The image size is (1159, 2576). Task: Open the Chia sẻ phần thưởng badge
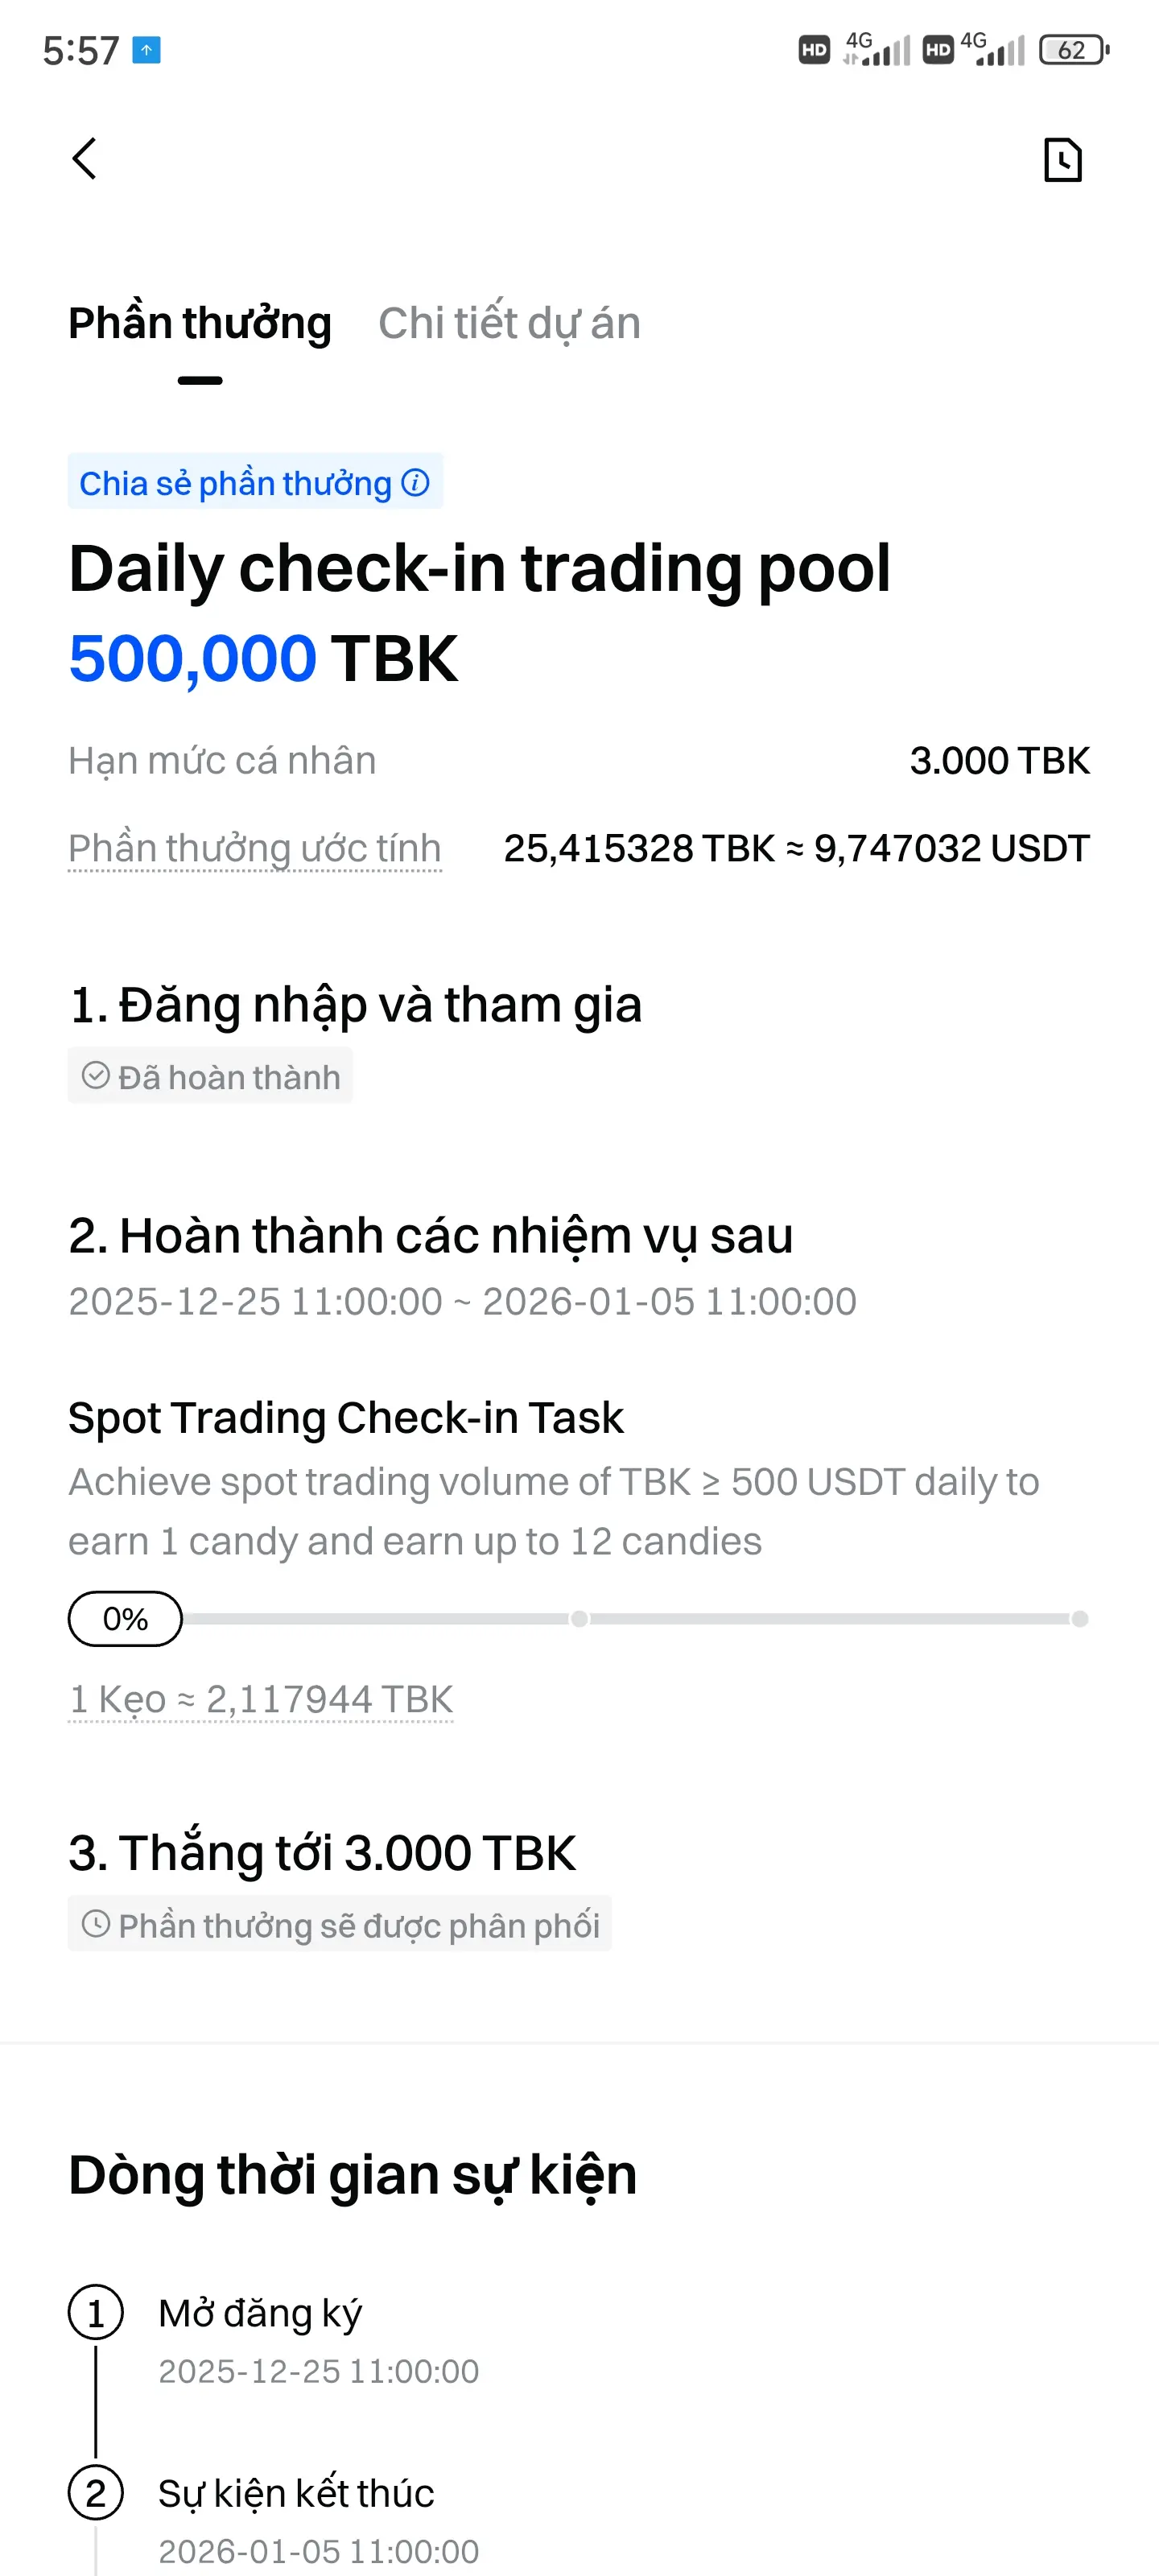[x=255, y=482]
